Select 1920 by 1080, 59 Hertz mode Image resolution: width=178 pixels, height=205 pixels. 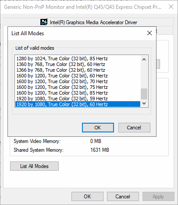pos(78,99)
